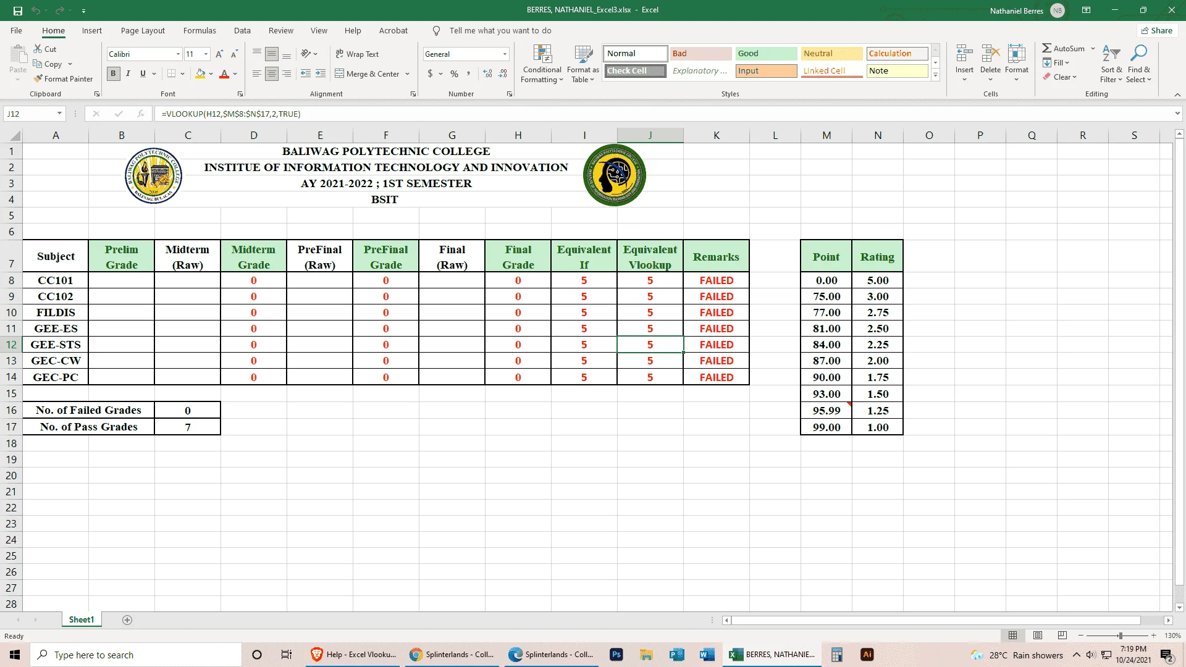Open Sort & Filter options
This screenshot has height=667, width=1186.
pos(1111,64)
